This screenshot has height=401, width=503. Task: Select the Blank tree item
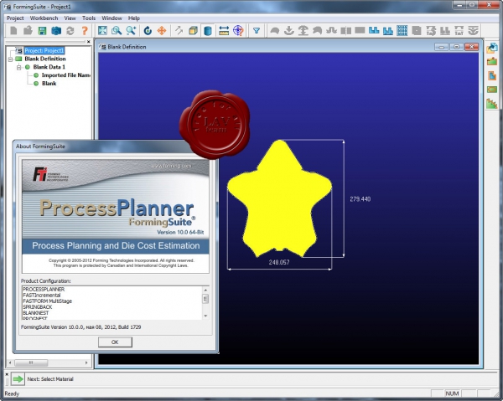coord(49,83)
